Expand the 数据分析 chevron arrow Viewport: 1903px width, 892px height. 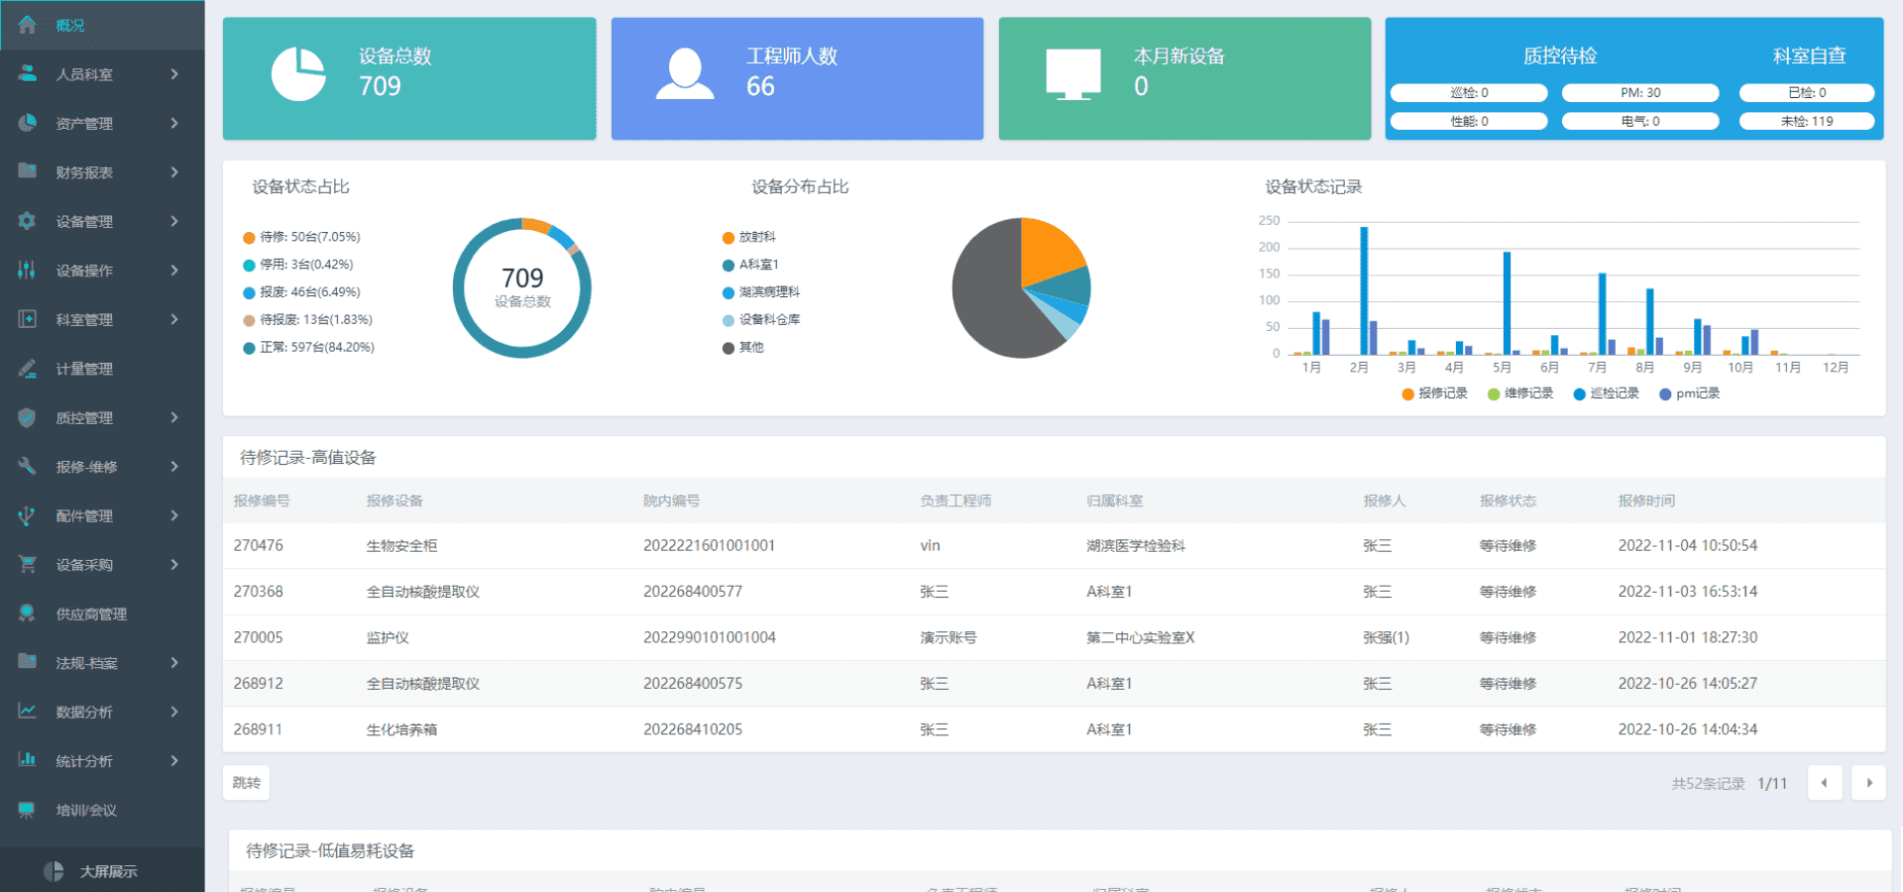click(174, 712)
